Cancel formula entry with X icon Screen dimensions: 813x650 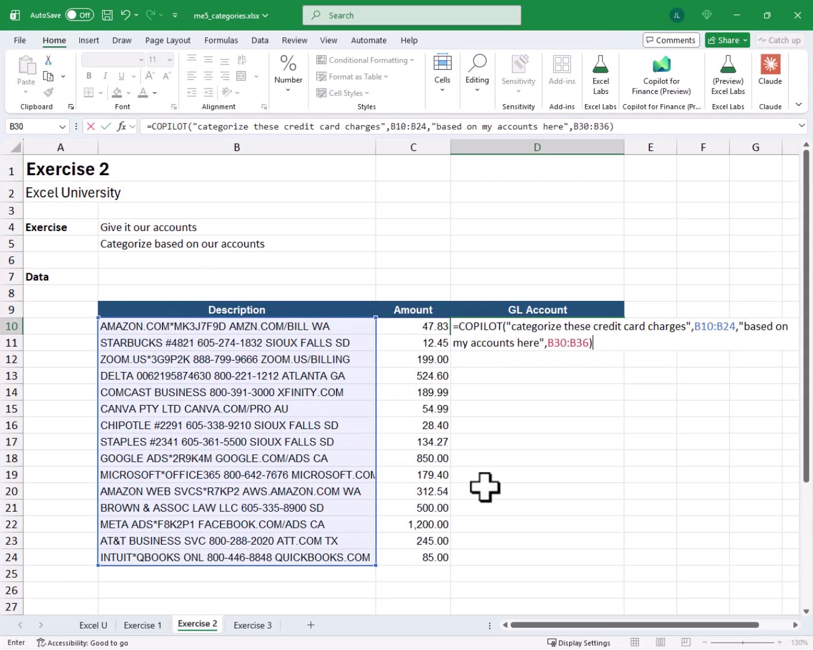91,126
